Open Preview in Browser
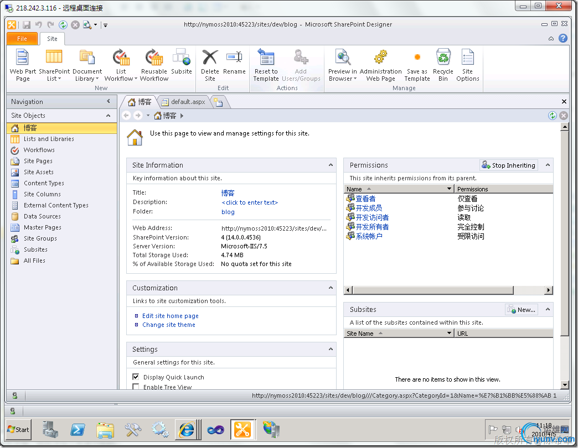This screenshot has height=448, width=578. pyautogui.click(x=343, y=65)
